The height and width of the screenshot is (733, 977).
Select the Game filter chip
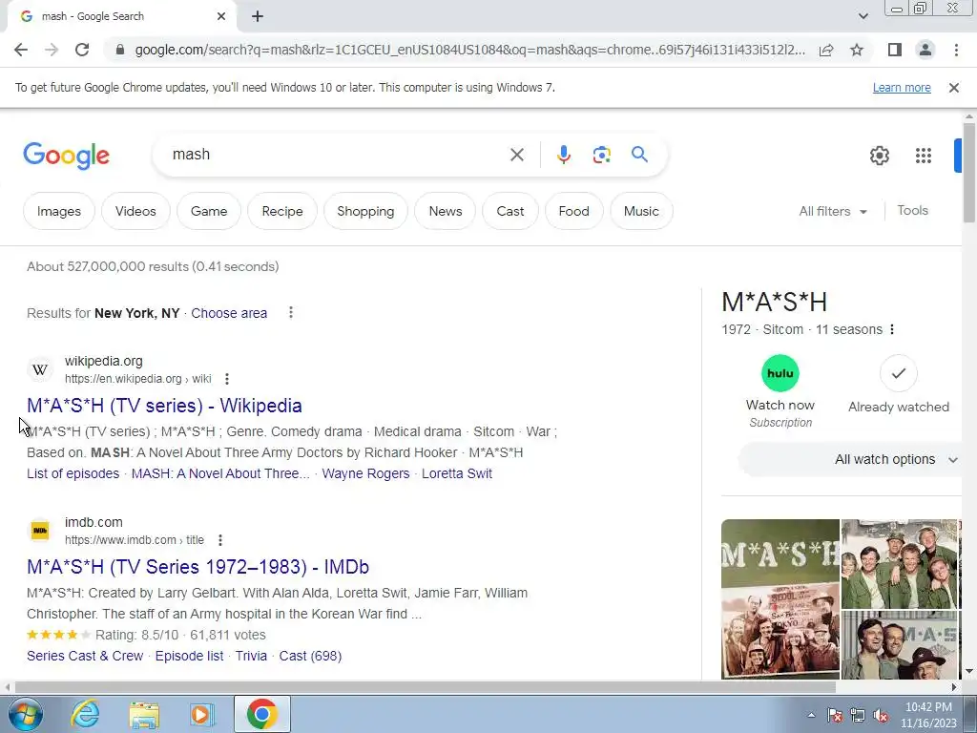click(x=209, y=211)
